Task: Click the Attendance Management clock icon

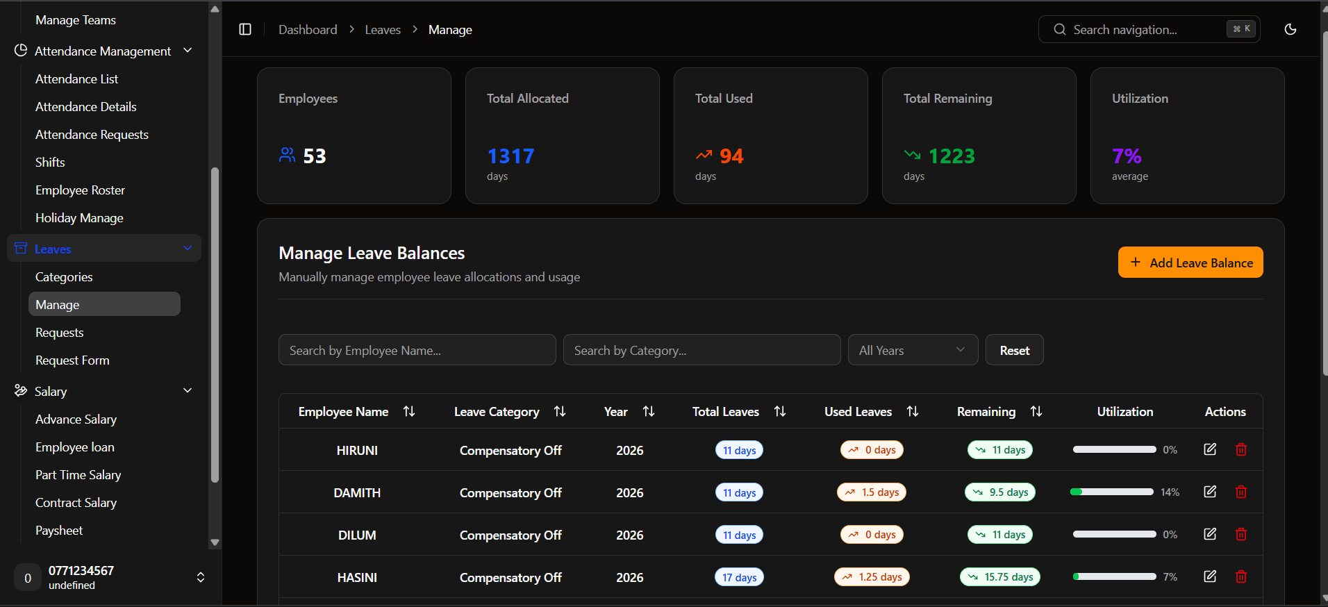Action: click(x=21, y=51)
